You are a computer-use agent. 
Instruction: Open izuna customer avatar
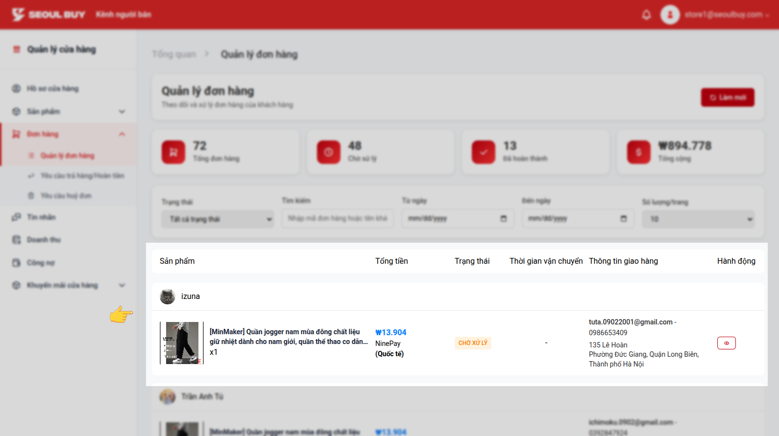(168, 297)
